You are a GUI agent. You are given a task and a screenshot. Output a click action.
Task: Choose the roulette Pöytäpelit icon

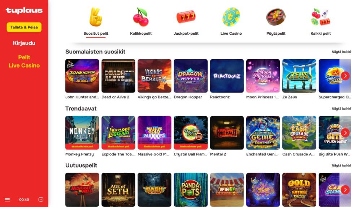click(x=276, y=17)
